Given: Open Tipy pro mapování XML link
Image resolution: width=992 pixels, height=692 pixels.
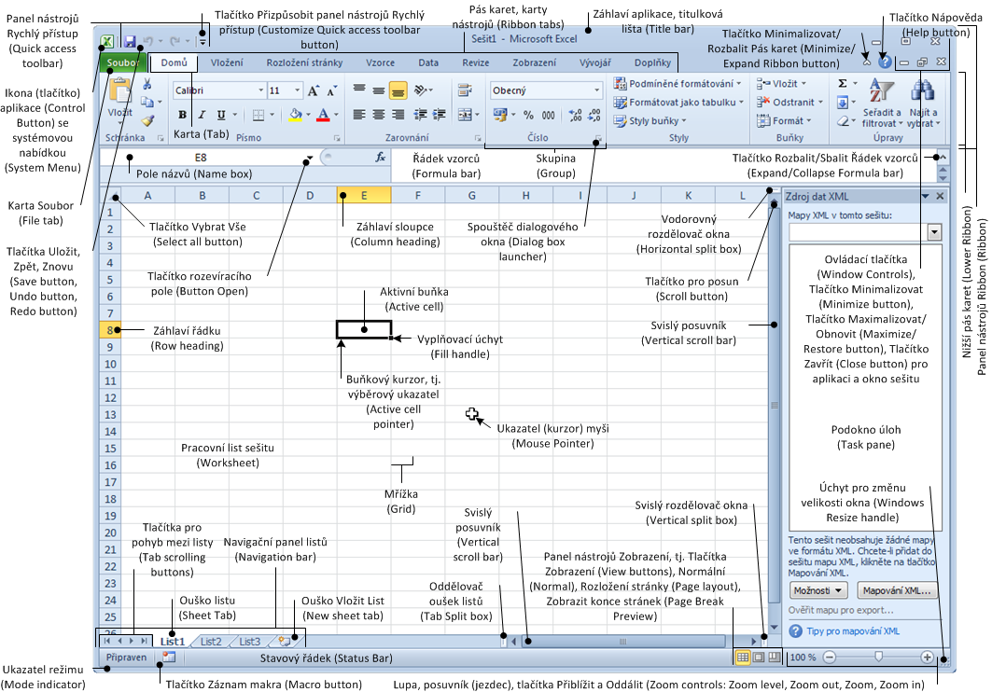Looking at the screenshot, I should [853, 630].
